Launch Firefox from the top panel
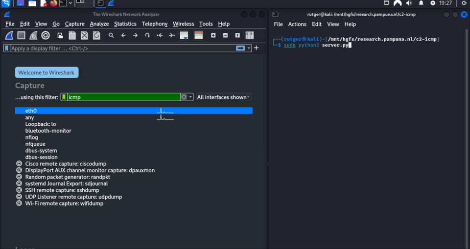470x249 pixels. click(x=54, y=3)
